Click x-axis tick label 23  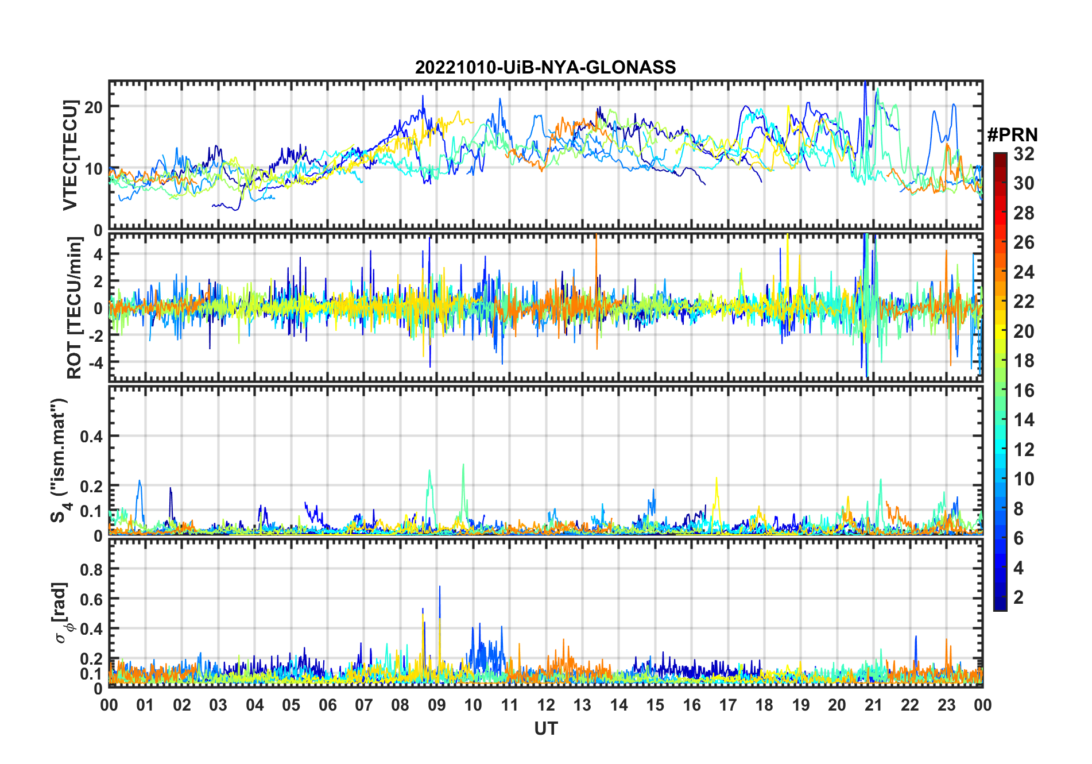946,705
